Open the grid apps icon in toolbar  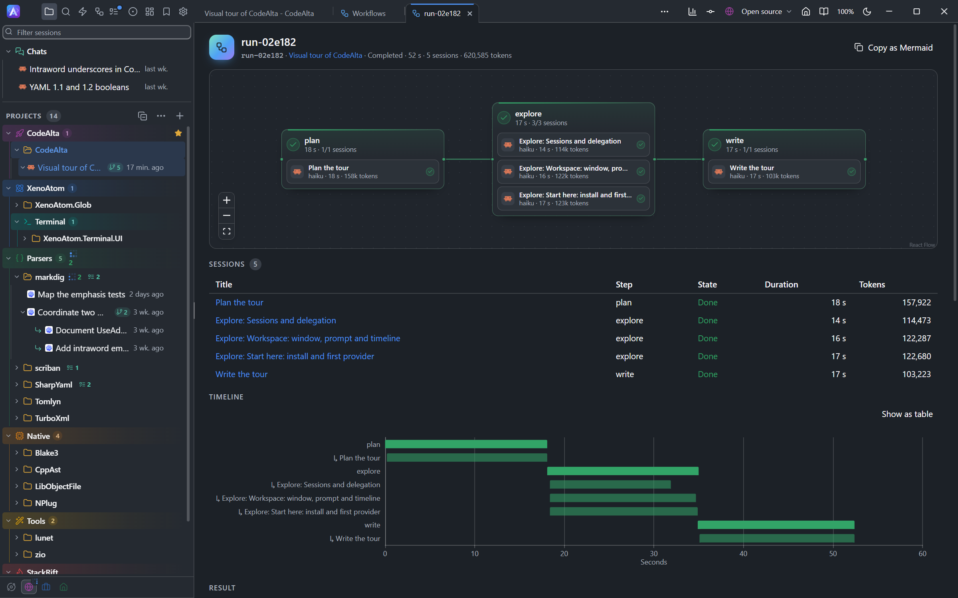coord(150,12)
